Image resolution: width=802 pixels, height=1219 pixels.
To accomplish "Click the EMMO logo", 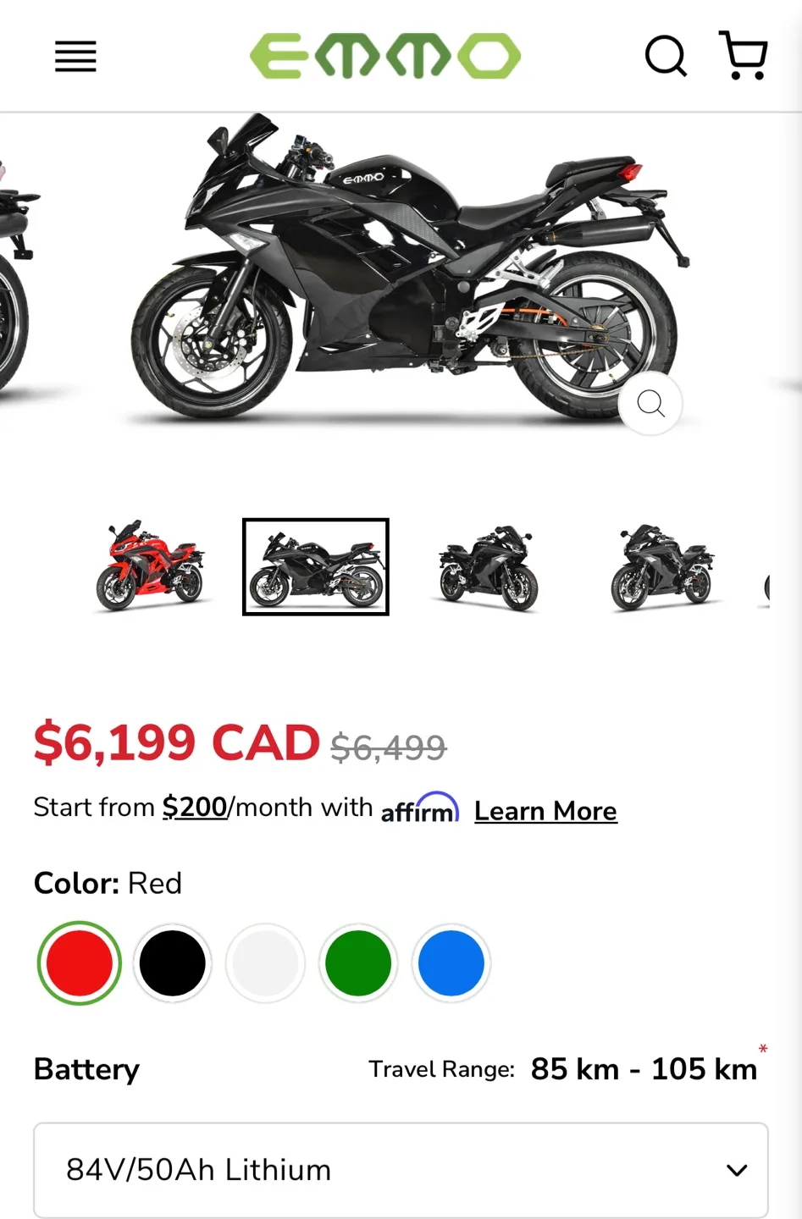I will coord(385,56).
